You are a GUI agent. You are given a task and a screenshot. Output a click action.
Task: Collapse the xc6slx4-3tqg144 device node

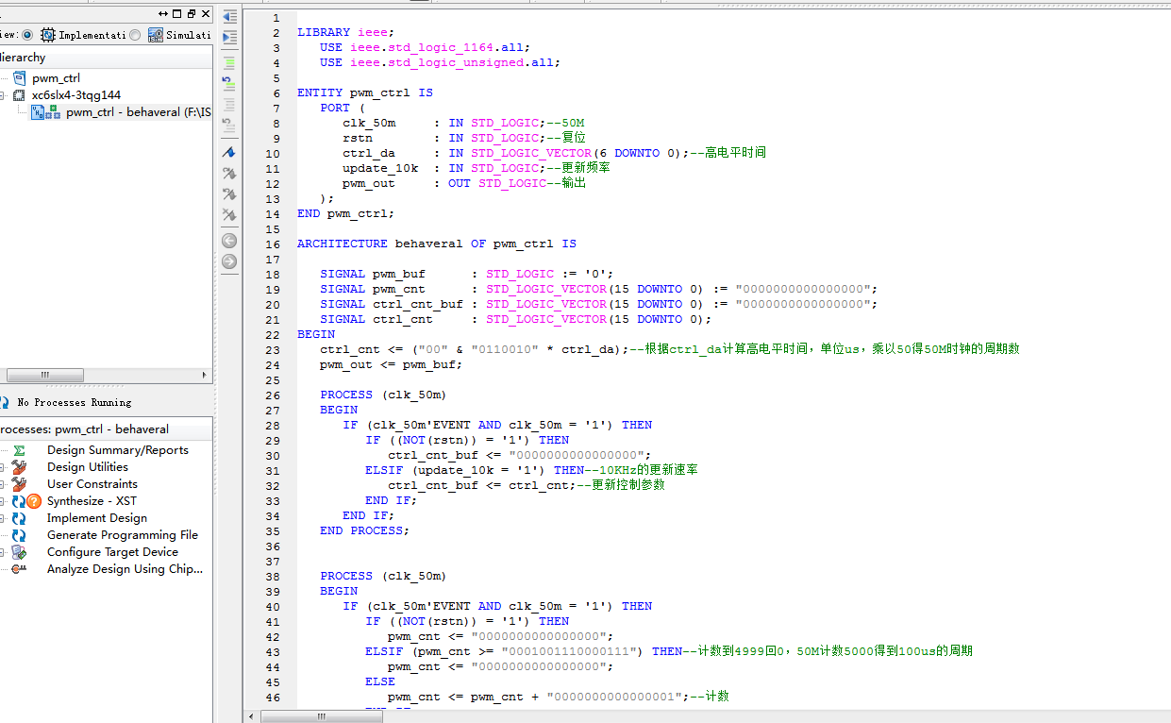[3, 95]
